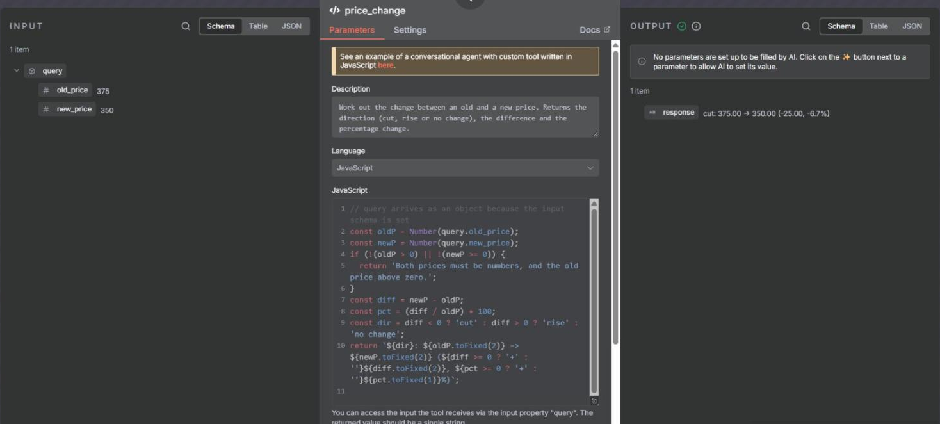Click the '1 item' count in OUTPUT panel

click(x=640, y=91)
